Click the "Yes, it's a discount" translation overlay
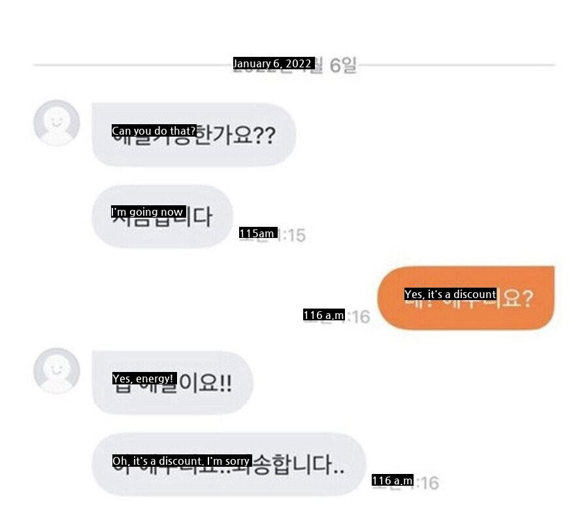The height and width of the screenshot is (523, 588). coord(450,294)
